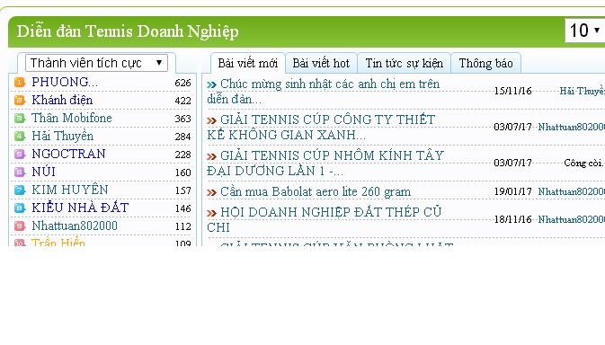Open the Tin tức sự kiện tab
Screen dimensions: 605x345
(x=404, y=63)
